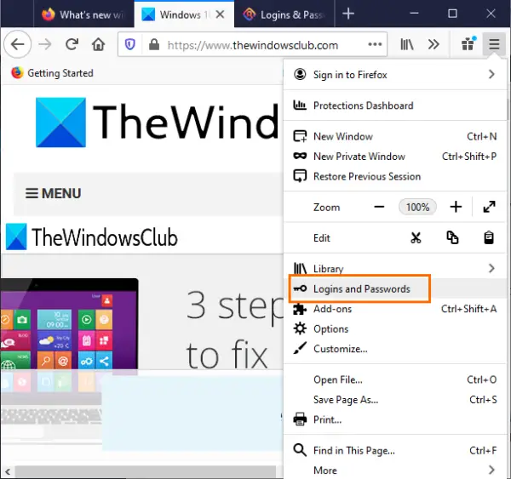Switch to Logins & Passwords tab
The width and height of the screenshot is (511, 479).
pyautogui.click(x=284, y=14)
